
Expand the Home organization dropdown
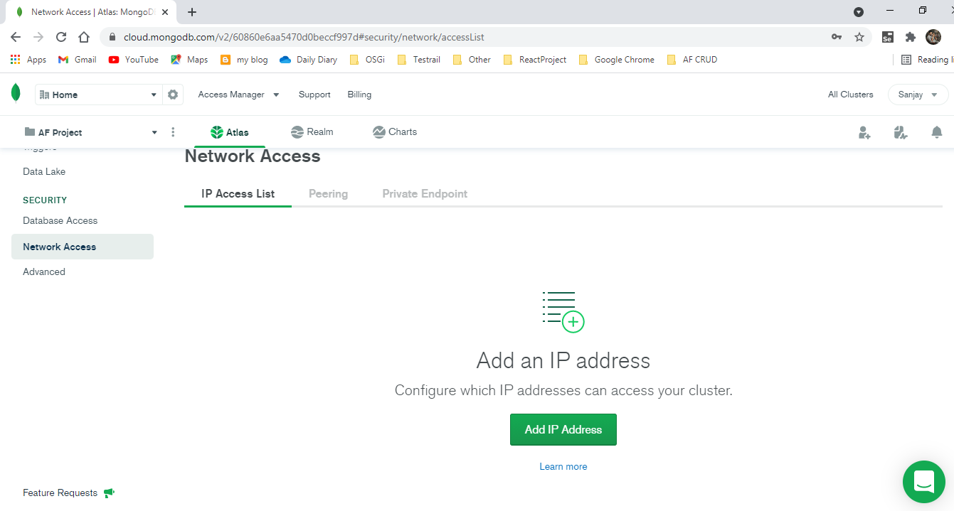tap(97, 95)
